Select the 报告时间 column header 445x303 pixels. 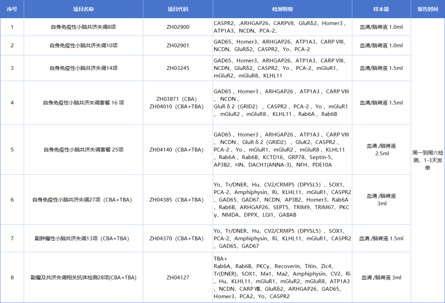pyautogui.click(x=428, y=9)
